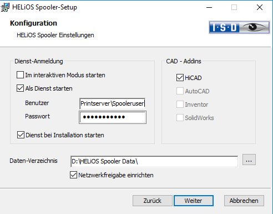Toggle Netzwerkfreigabe einrichten checkbox
The image size is (273, 214).
coord(73,175)
